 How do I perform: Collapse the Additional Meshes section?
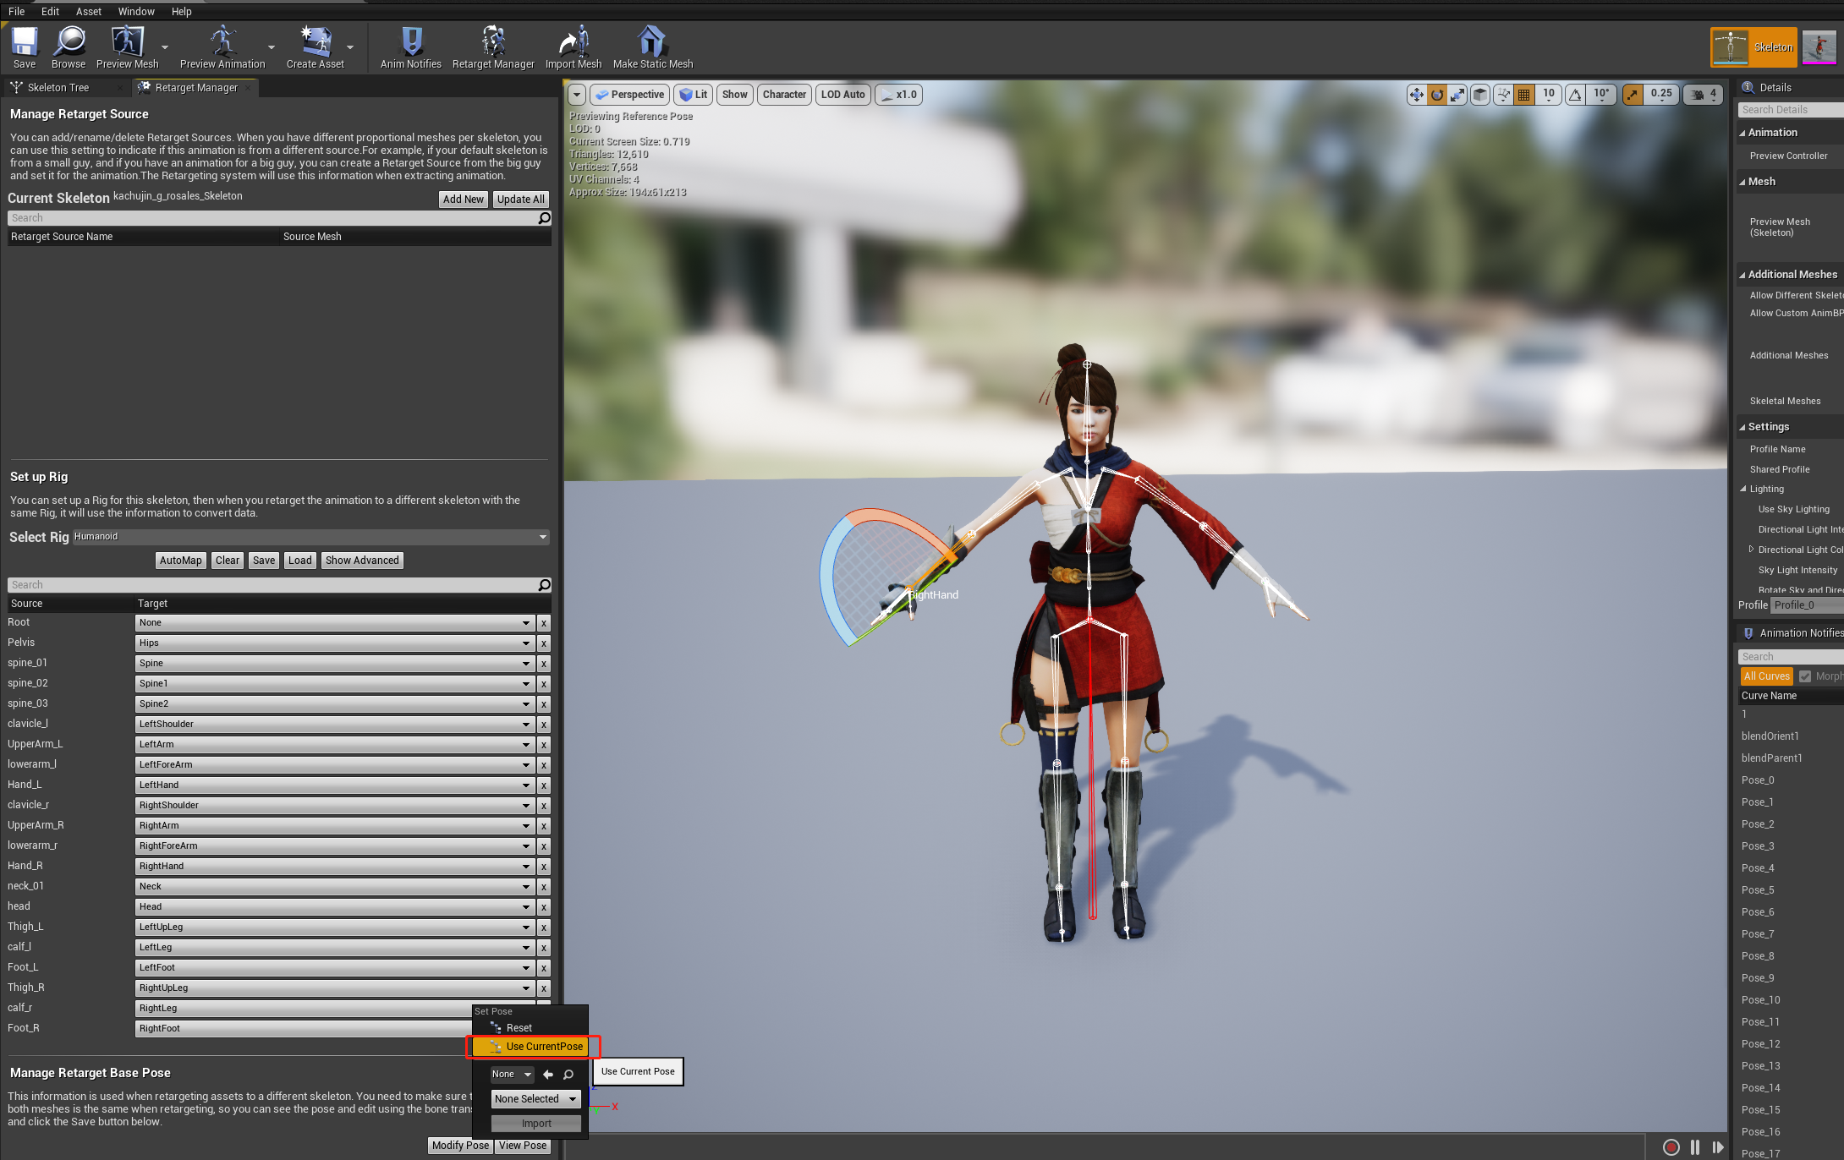(1742, 275)
